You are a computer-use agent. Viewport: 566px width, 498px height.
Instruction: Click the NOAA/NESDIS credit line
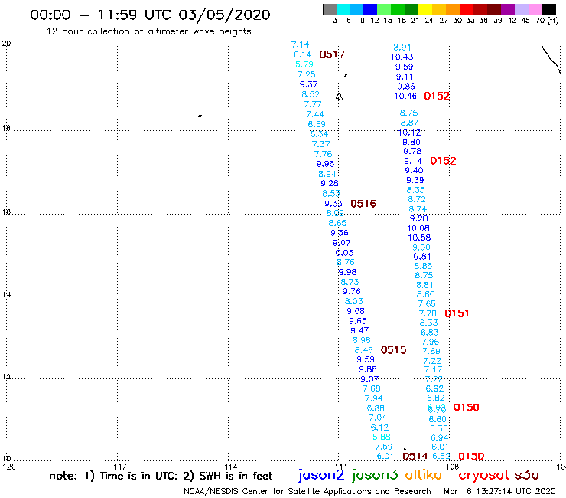307,491
